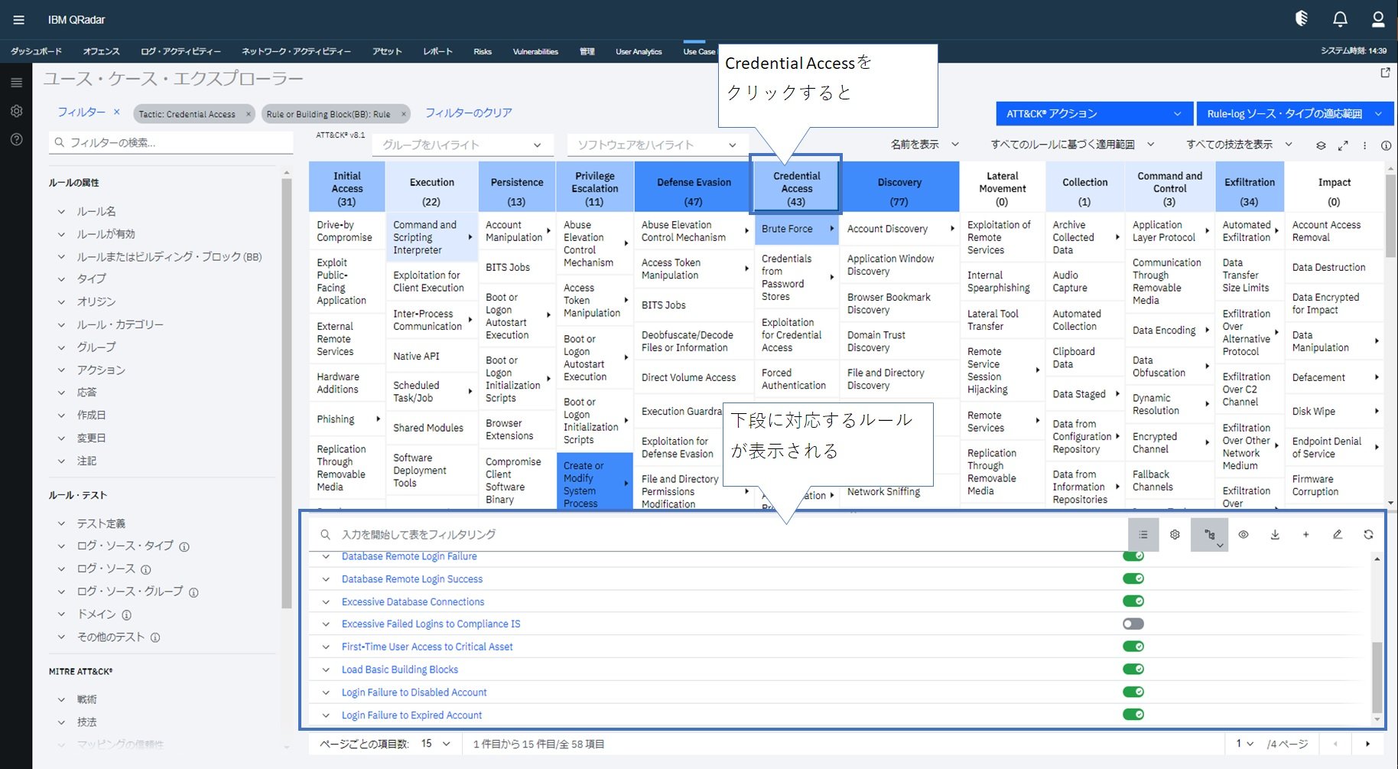Expand the Excessive Database Connections row
Viewport: 1398px width, 769px height.
click(326, 602)
